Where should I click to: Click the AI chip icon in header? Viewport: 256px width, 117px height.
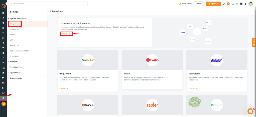(241, 4)
